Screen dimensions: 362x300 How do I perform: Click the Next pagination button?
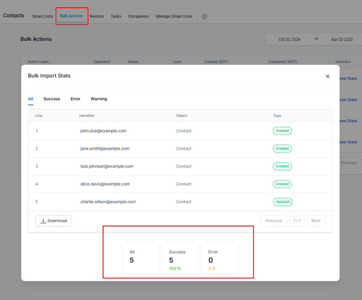click(x=316, y=221)
